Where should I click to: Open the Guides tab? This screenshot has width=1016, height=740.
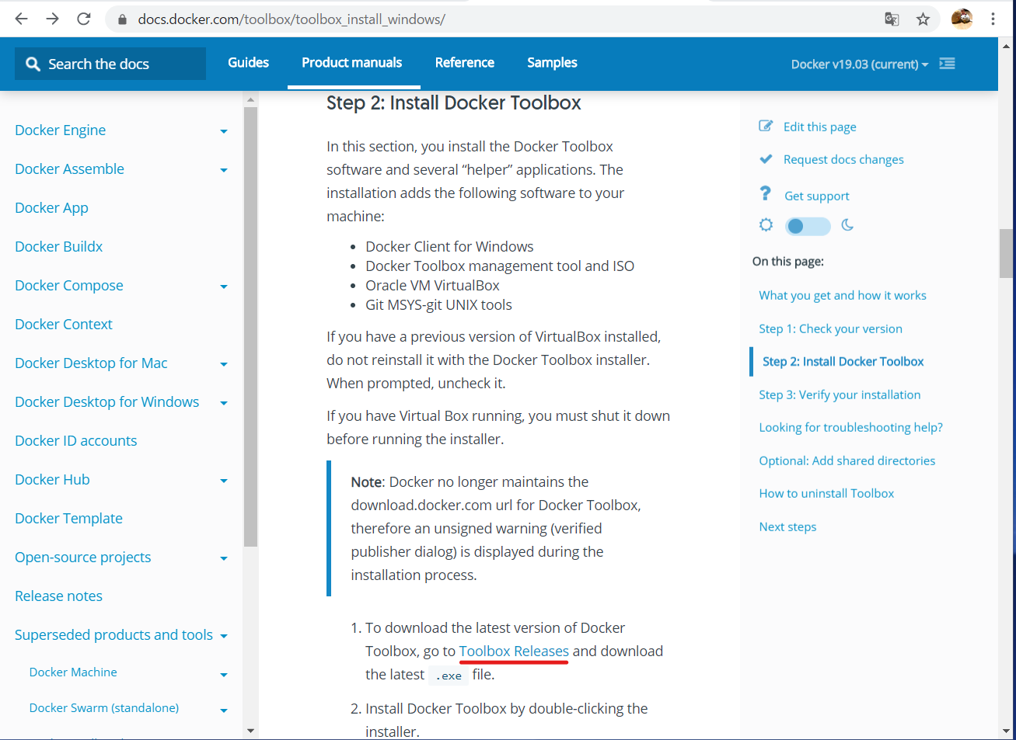[x=248, y=63]
